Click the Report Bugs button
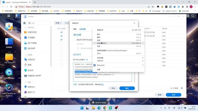Viewport: 198px width, 111px height. pyautogui.click(x=99, y=103)
